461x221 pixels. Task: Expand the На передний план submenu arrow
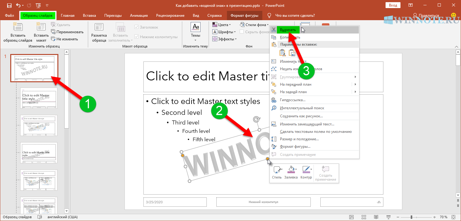(355, 84)
